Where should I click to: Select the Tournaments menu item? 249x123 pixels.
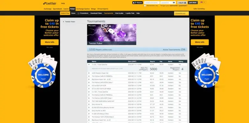109,13
